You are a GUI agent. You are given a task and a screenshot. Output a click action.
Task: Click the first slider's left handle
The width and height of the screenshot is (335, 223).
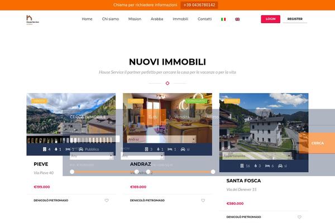[72, 172]
